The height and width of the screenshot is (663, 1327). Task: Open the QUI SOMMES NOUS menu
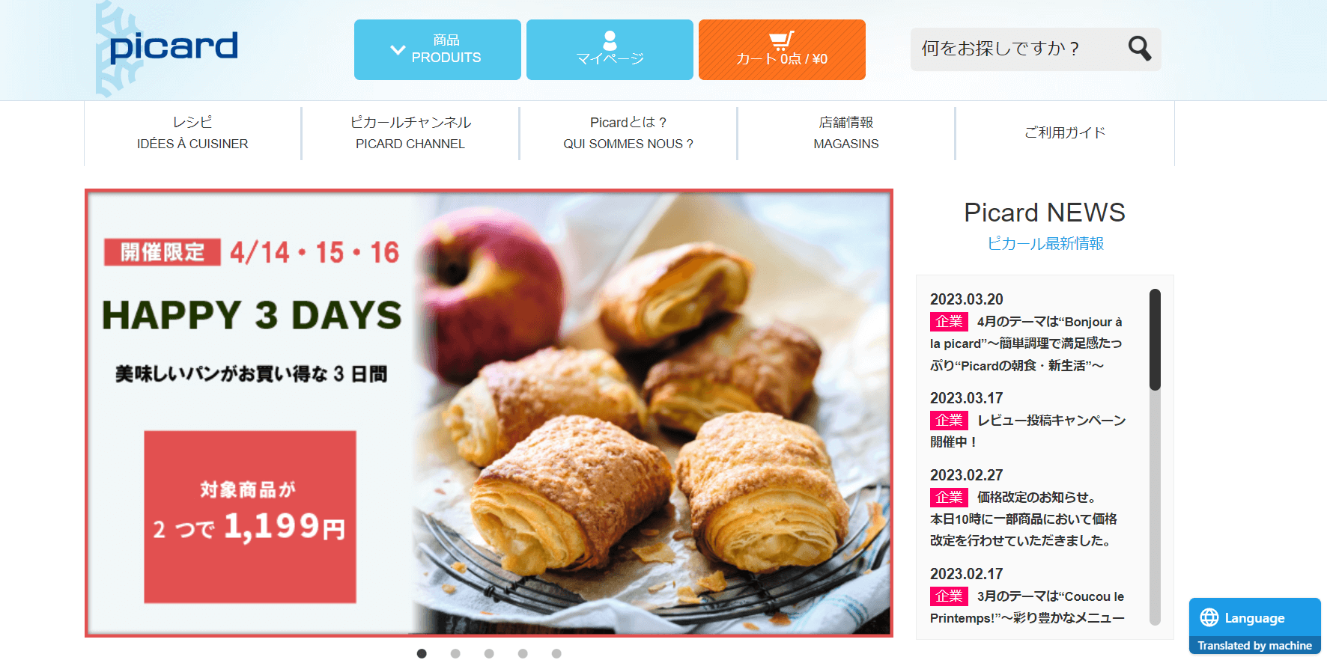(628, 133)
